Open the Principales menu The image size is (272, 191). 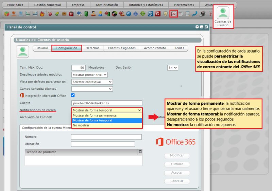15,5
